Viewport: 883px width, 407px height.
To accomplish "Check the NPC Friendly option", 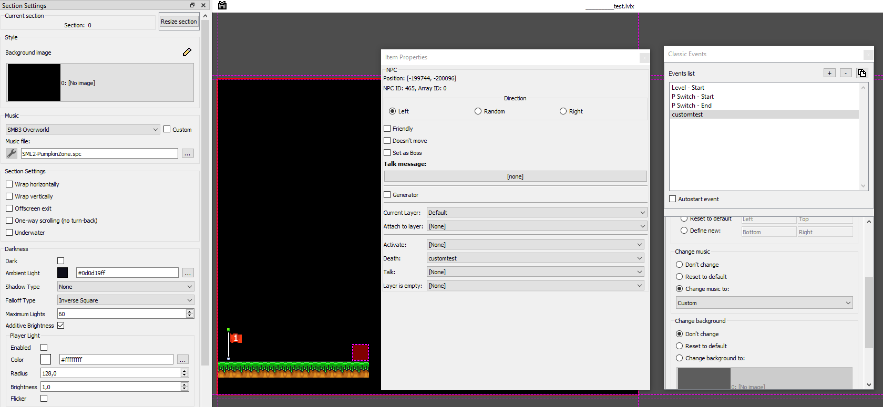I will 387,128.
